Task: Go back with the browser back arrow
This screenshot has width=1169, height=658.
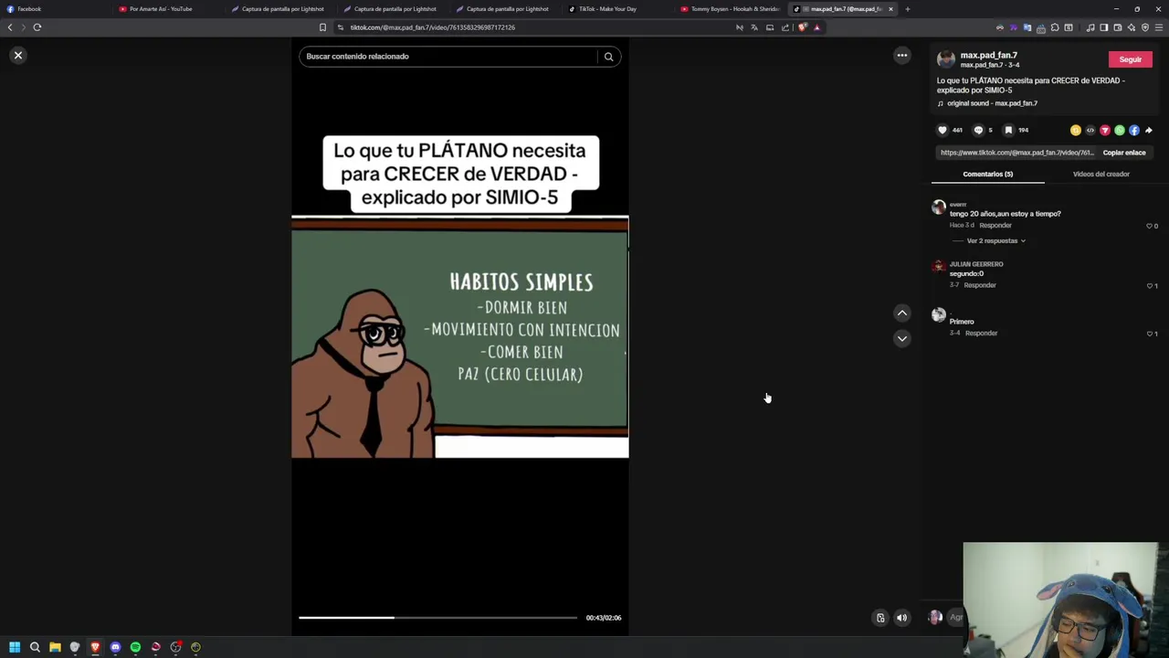Action: tap(10, 27)
